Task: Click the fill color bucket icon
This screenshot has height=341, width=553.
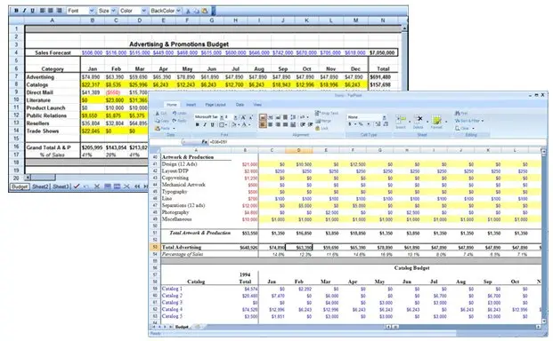Action: pos(235,125)
